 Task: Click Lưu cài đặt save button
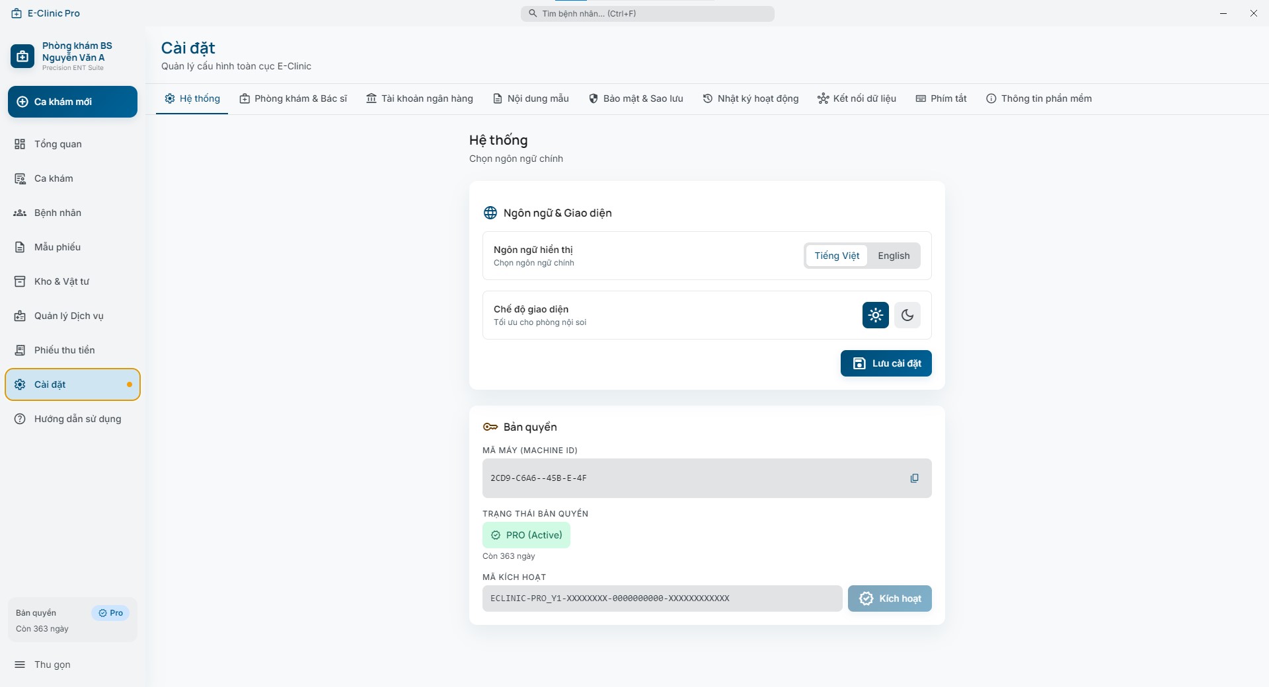886,363
